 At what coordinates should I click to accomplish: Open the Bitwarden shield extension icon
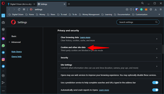tap(137, 9)
